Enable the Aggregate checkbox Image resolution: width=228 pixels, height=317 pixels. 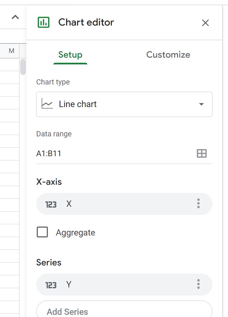(42, 232)
